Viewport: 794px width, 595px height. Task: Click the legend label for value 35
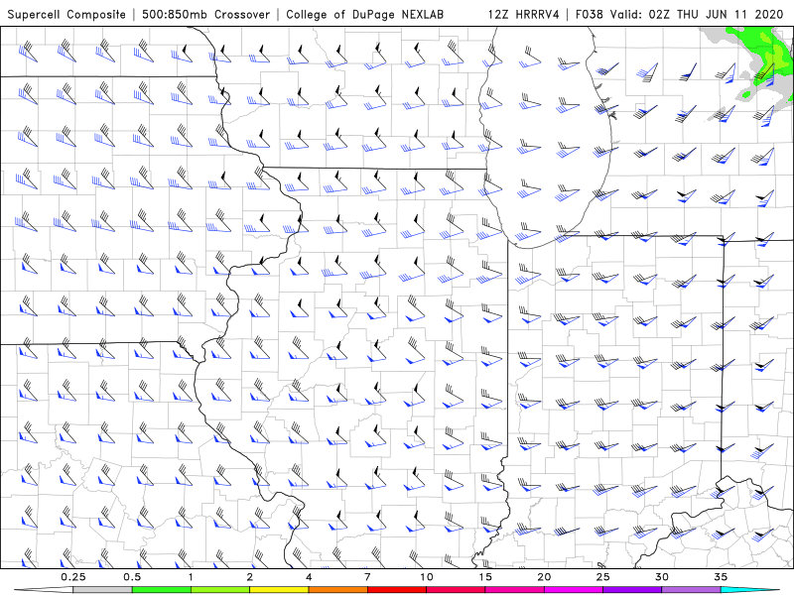tap(721, 577)
